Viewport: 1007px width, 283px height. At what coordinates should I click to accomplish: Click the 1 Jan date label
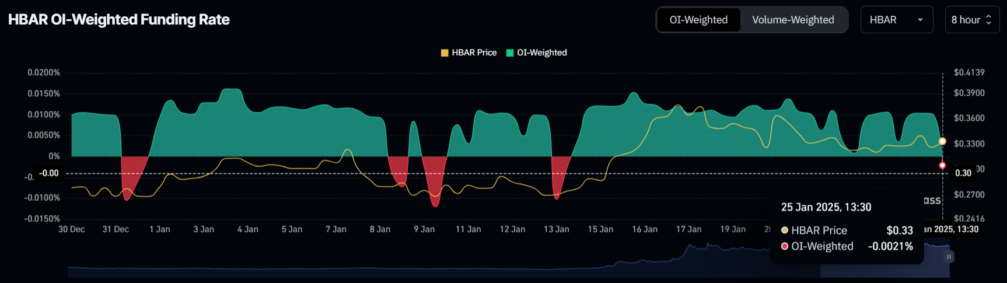coord(160,229)
